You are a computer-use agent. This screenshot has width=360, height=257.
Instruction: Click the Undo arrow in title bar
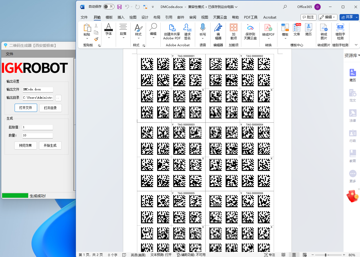pos(127,7)
